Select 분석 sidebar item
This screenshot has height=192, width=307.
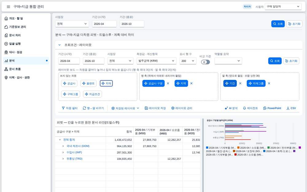pos(26,61)
